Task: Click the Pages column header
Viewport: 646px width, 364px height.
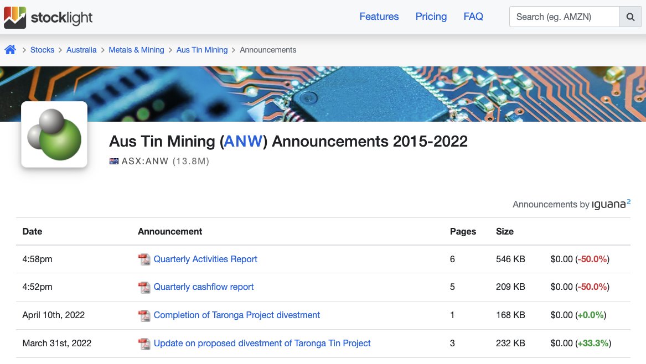Action: [x=463, y=231]
